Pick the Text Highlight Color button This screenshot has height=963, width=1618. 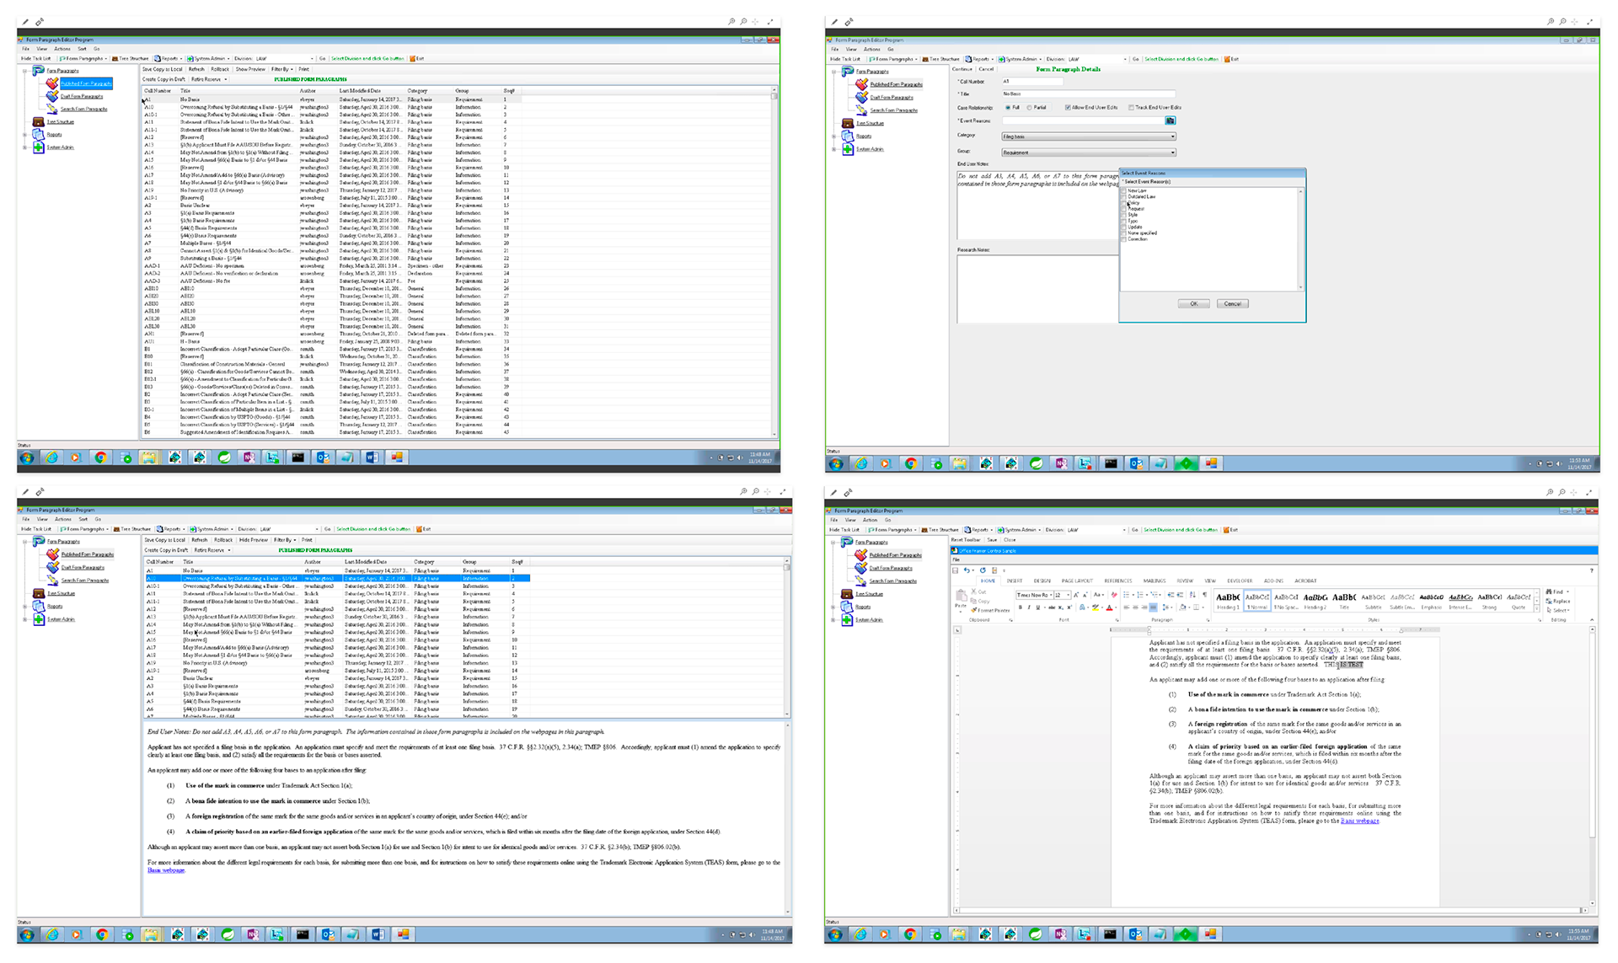1096,607
